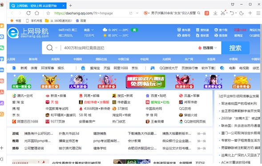Go to browser home page icon

pos(37,13)
